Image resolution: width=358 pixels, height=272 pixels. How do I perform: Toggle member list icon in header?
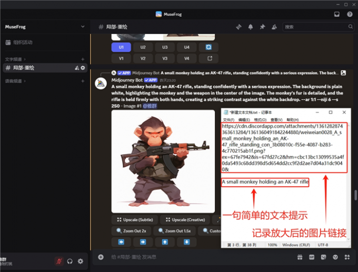pos(274,27)
